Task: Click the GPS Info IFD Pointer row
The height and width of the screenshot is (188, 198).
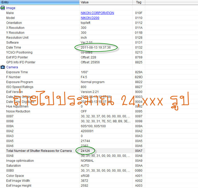Action: [21, 62]
